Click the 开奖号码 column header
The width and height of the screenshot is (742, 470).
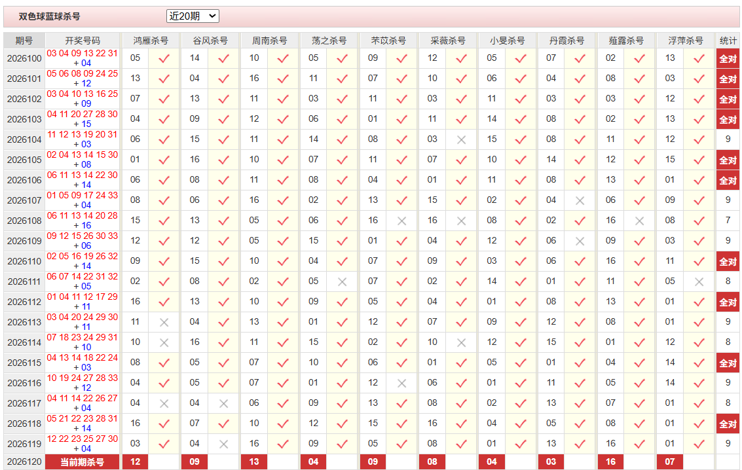click(83, 41)
